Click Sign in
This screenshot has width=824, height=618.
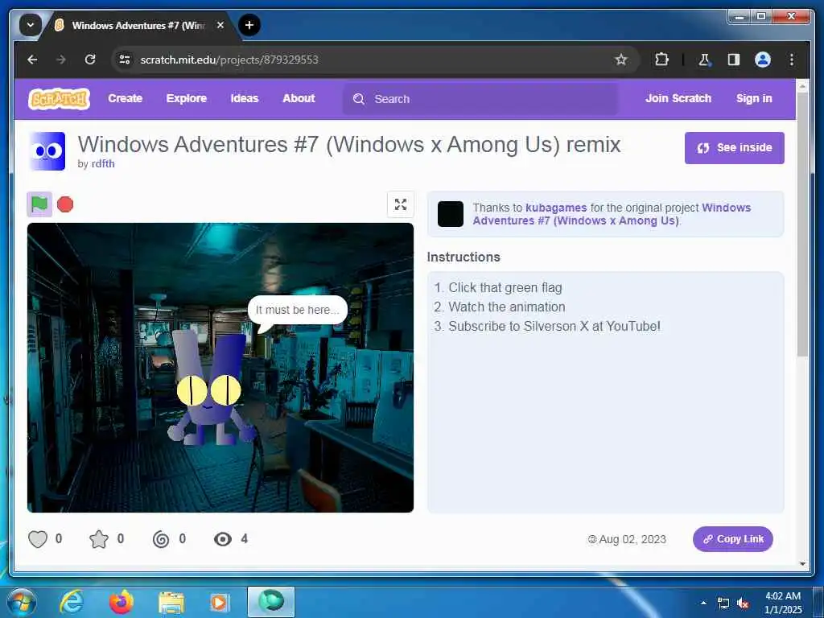pos(754,98)
